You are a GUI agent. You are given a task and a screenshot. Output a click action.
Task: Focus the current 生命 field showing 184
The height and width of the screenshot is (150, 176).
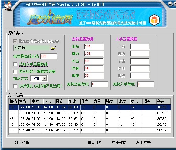(94, 47)
